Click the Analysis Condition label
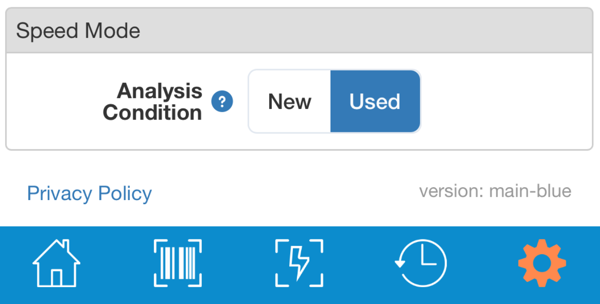This screenshot has width=600, height=304. pyautogui.click(x=152, y=101)
